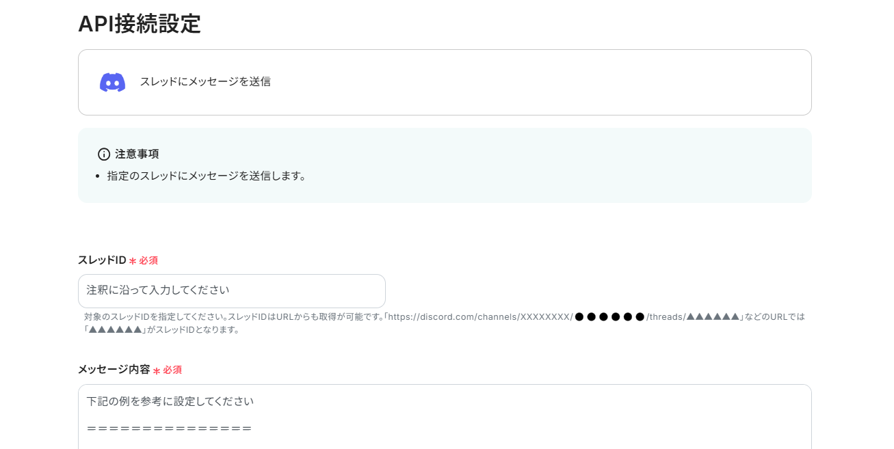Click the API接続設定 heading

point(140,24)
